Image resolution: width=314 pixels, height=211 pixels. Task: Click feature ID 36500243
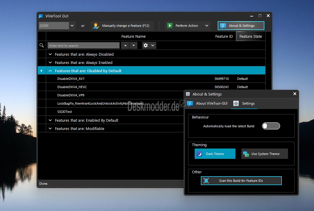click(222, 87)
